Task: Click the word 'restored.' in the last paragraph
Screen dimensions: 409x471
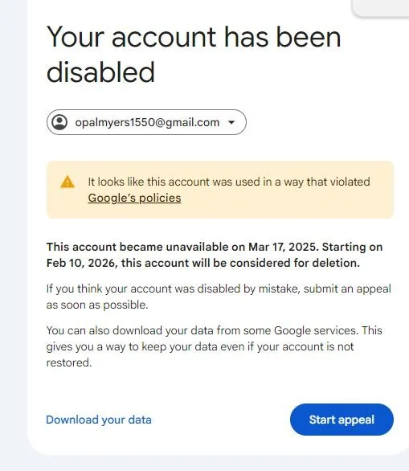Action: (x=69, y=362)
